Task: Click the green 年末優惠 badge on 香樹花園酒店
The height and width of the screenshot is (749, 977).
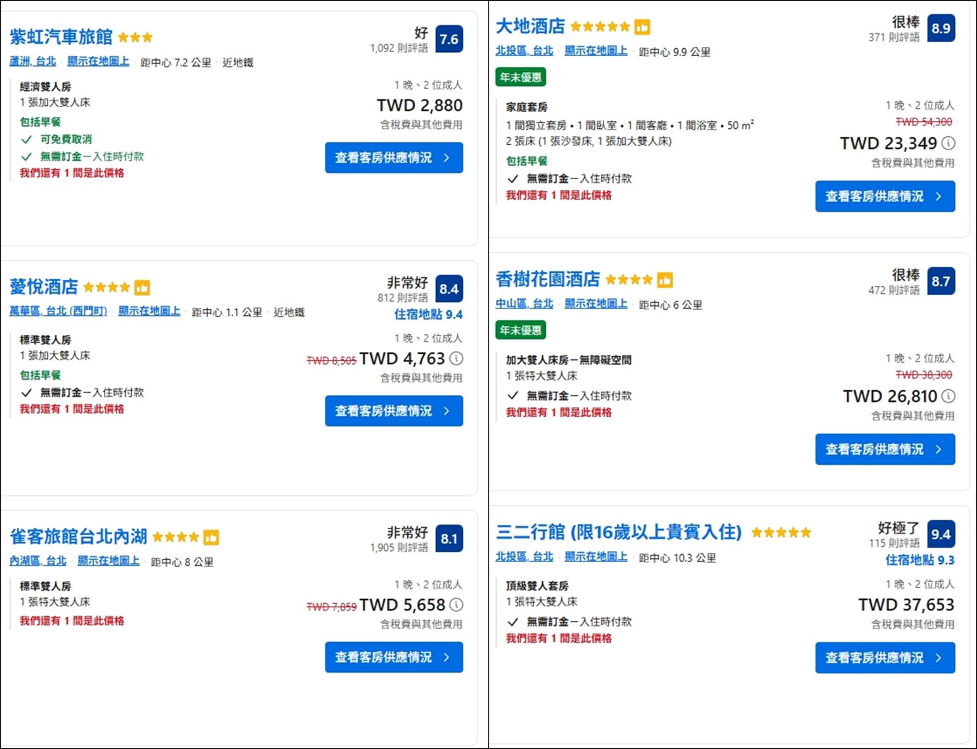Action: (520, 331)
